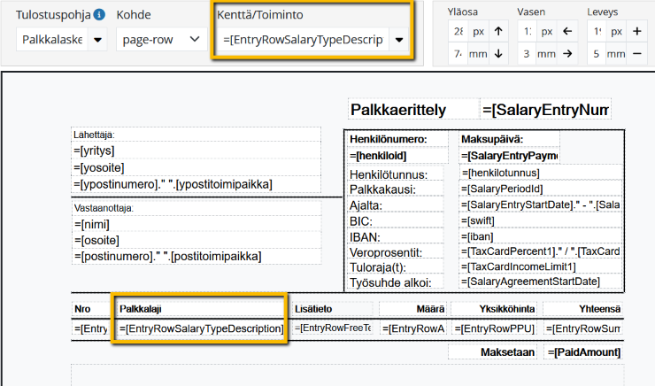This screenshot has width=655, height=386.
Task: Increase width with Leveys plus button
Action: 637,31
